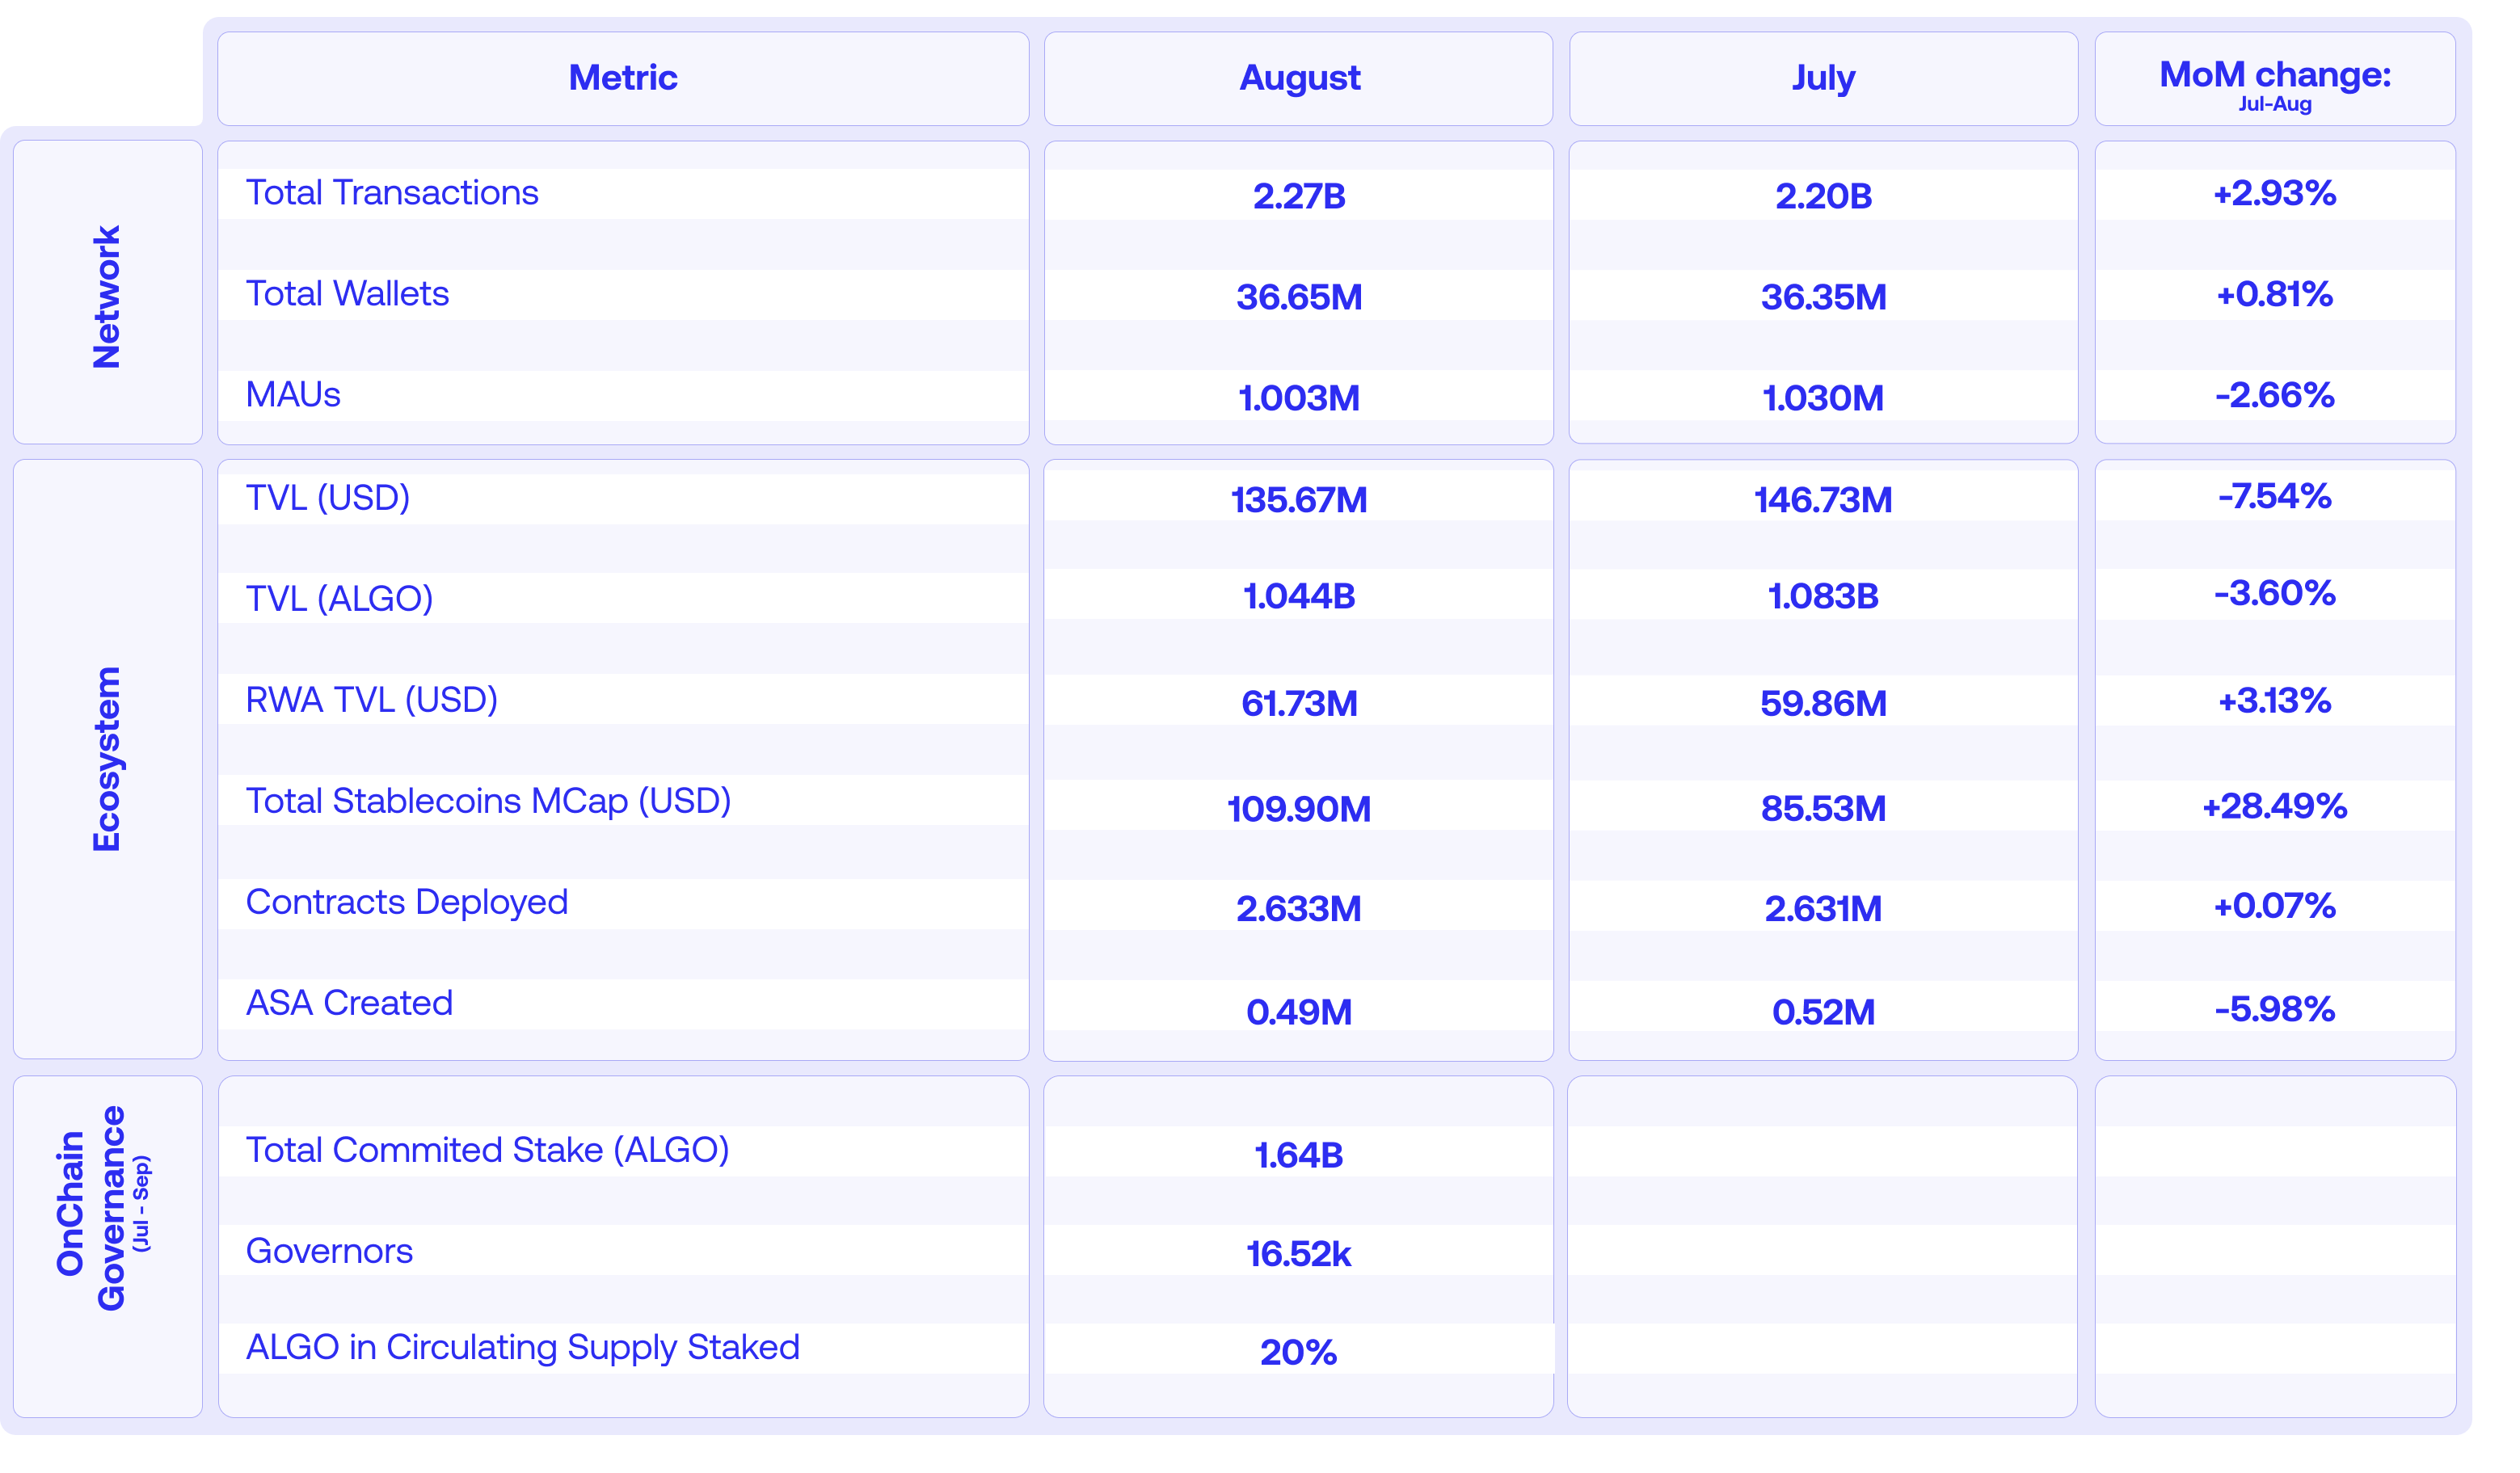
Task: Select the +28.49% stablecoin MoM change cell
Action: tap(2274, 807)
